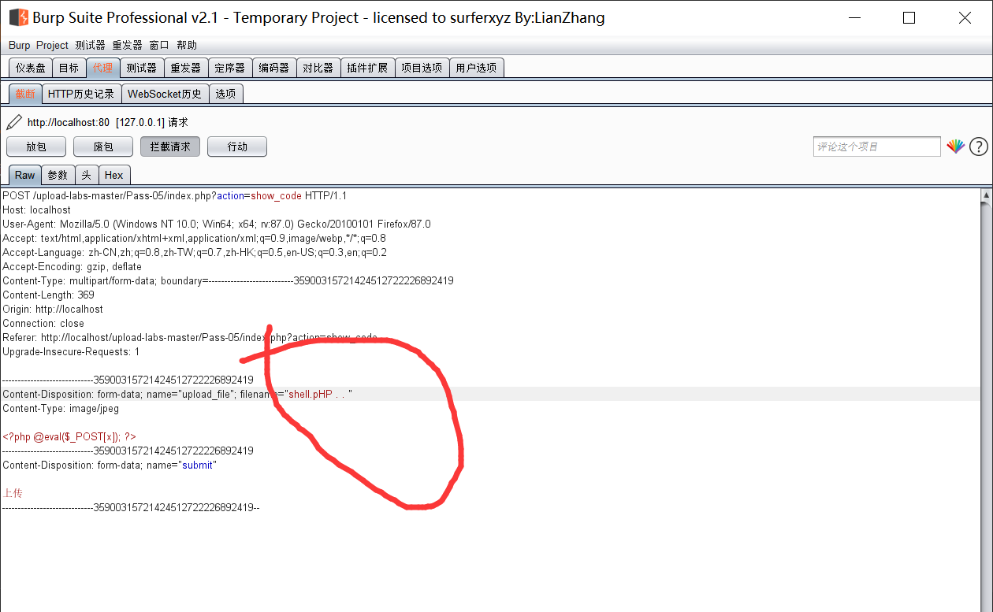Click the Accept: text/html header line
Screen dimensions: 993x612
pyautogui.click(x=194, y=239)
